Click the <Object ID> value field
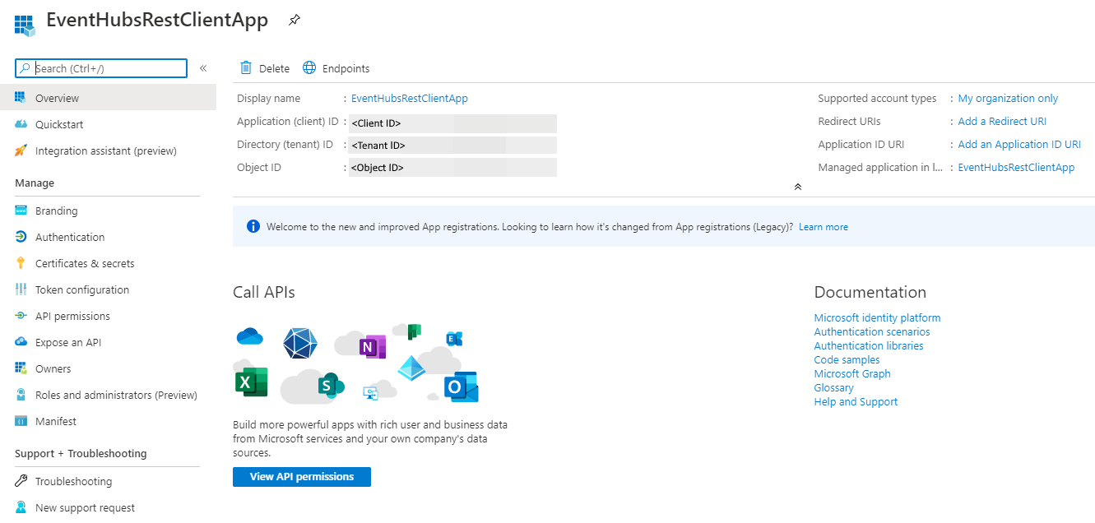The width and height of the screenshot is (1095, 523). [452, 168]
